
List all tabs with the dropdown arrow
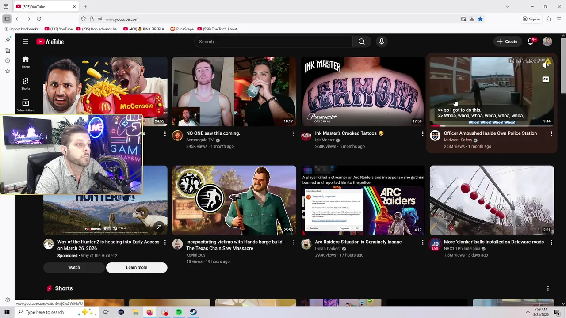point(508,7)
